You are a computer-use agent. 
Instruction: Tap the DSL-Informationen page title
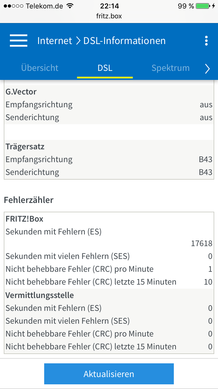pyautogui.click(x=124, y=41)
